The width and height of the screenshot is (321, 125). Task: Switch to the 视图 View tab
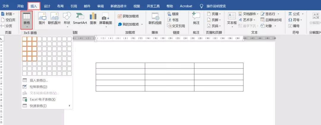click(136, 6)
